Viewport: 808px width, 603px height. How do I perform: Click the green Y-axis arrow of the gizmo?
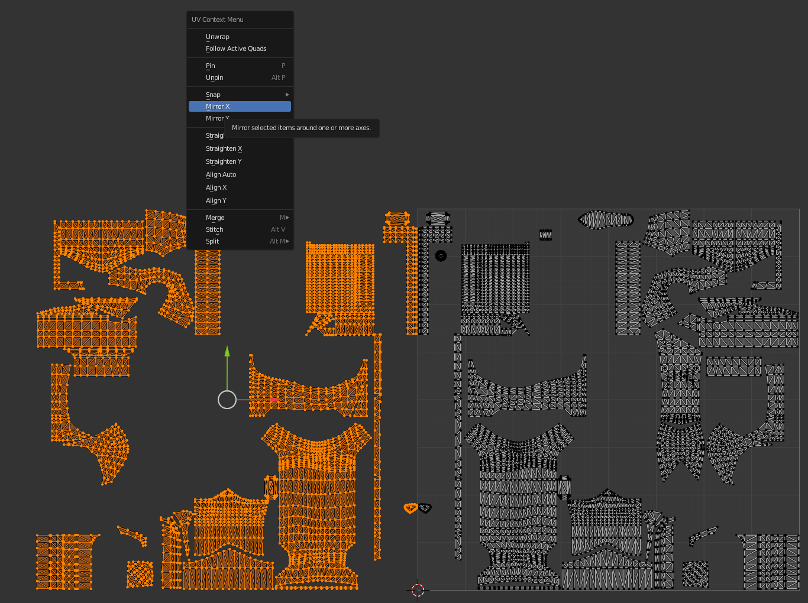227,352
